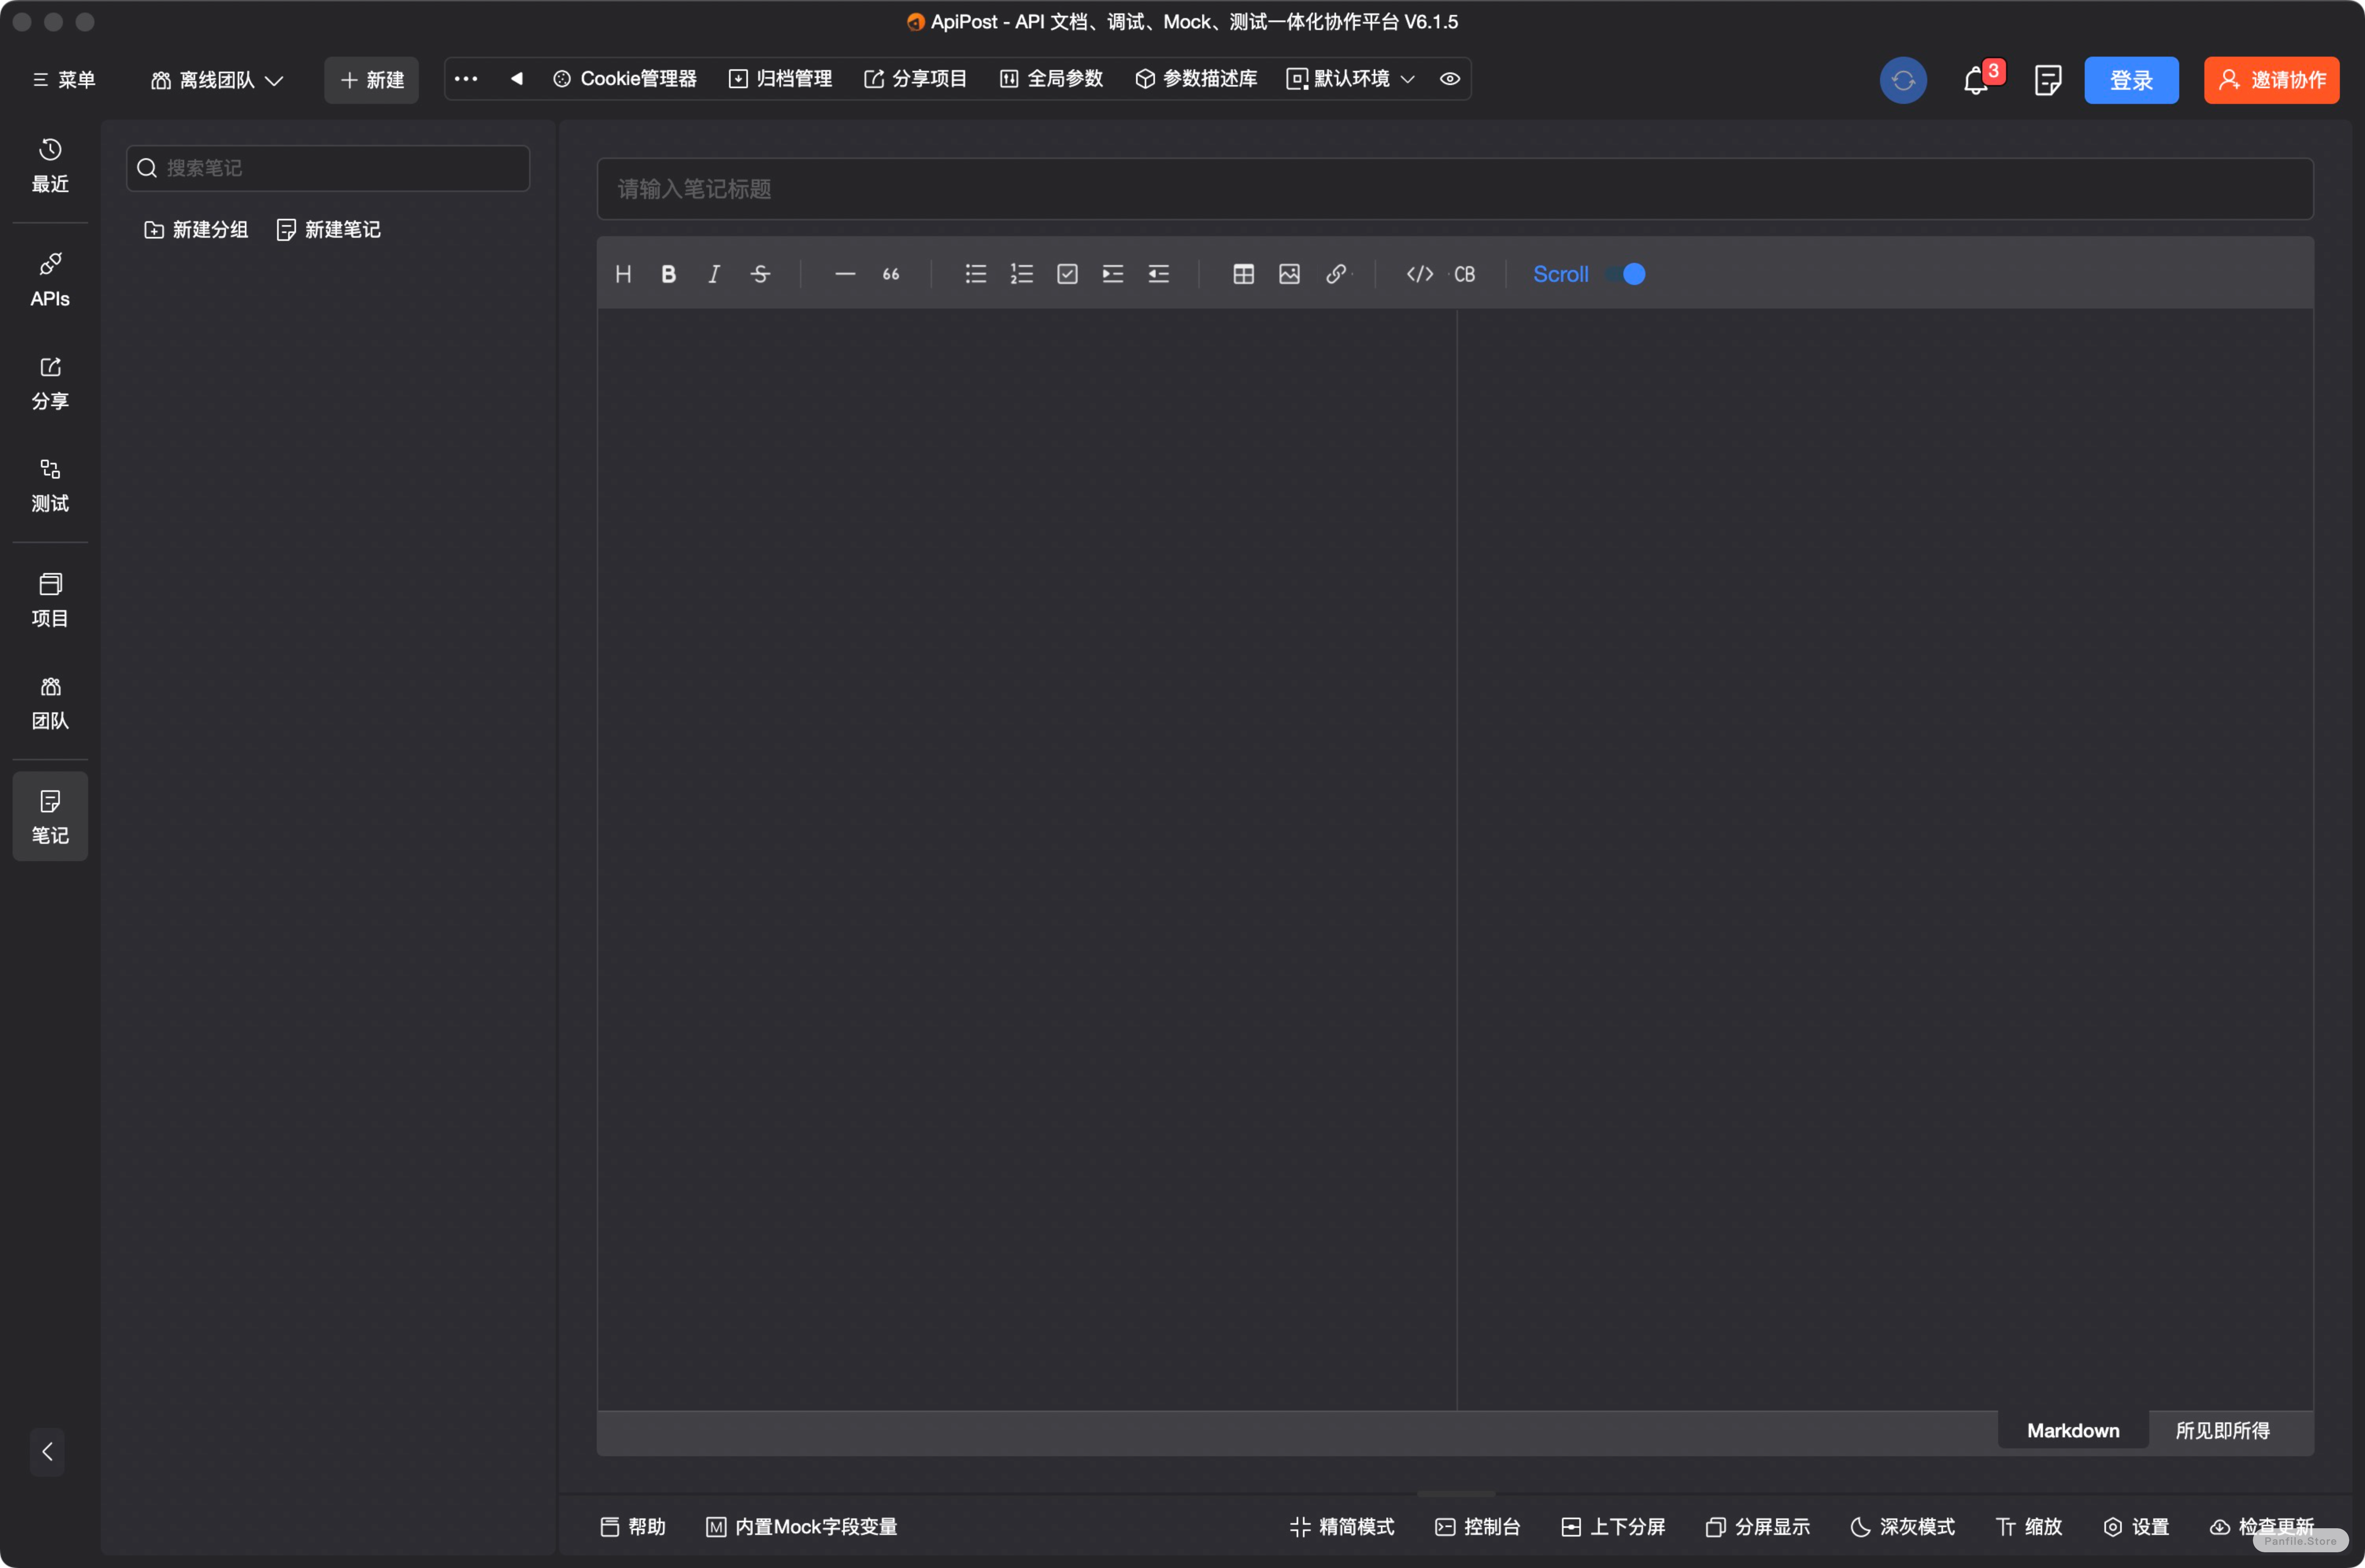The width and height of the screenshot is (2365, 1568).
Task: Toggle 分屏显示 split screen display
Action: (1758, 1527)
